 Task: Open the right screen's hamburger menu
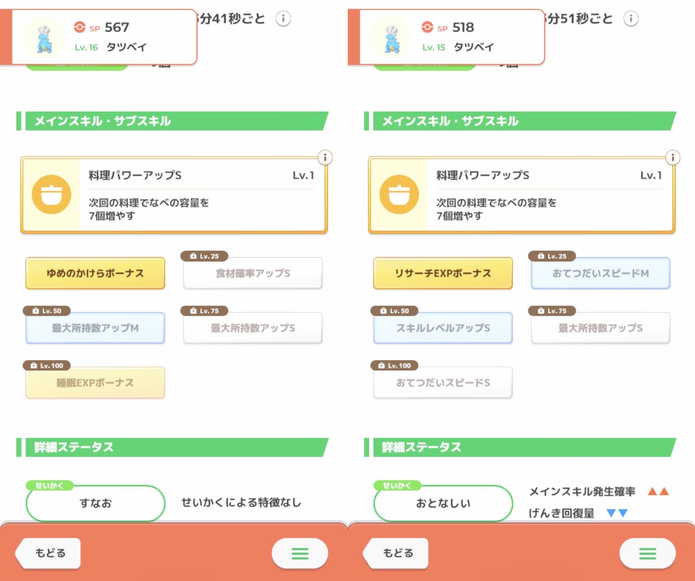click(647, 553)
